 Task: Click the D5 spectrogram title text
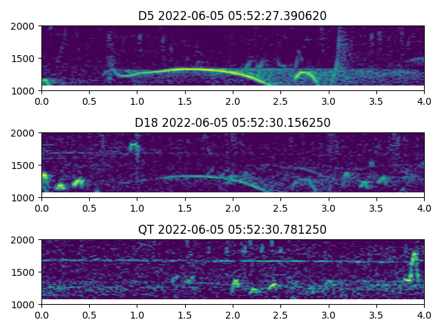coord(232,16)
